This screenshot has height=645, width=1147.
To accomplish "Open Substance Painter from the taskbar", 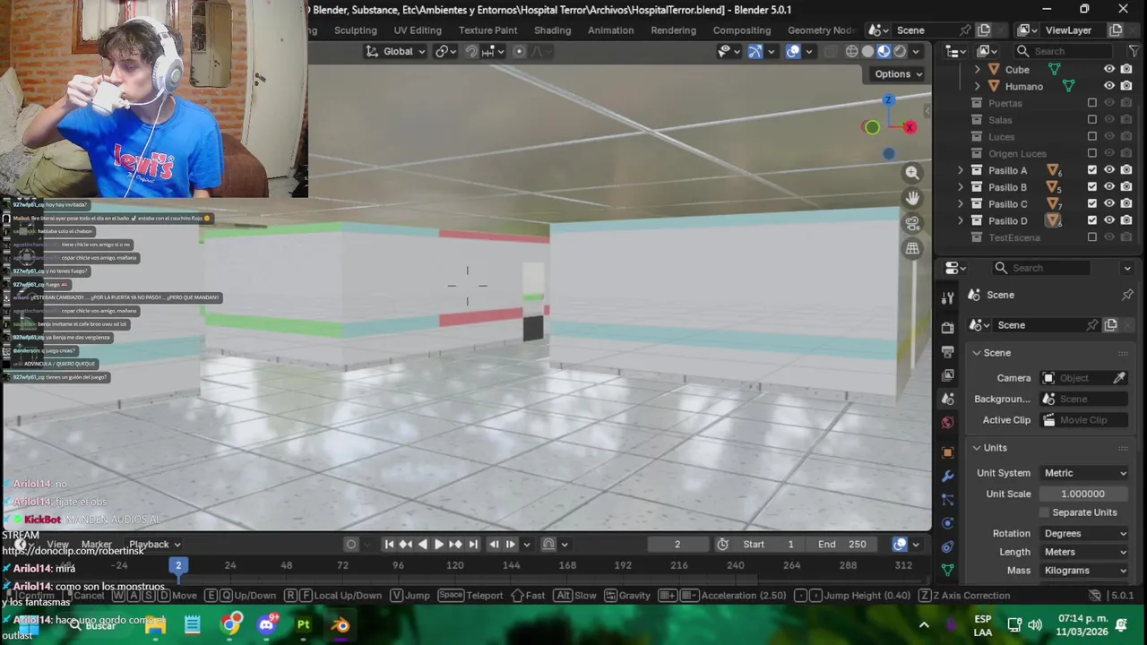I will [304, 624].
